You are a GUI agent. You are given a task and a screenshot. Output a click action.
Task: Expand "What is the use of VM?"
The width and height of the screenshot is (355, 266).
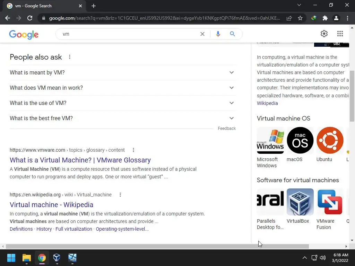123,103
